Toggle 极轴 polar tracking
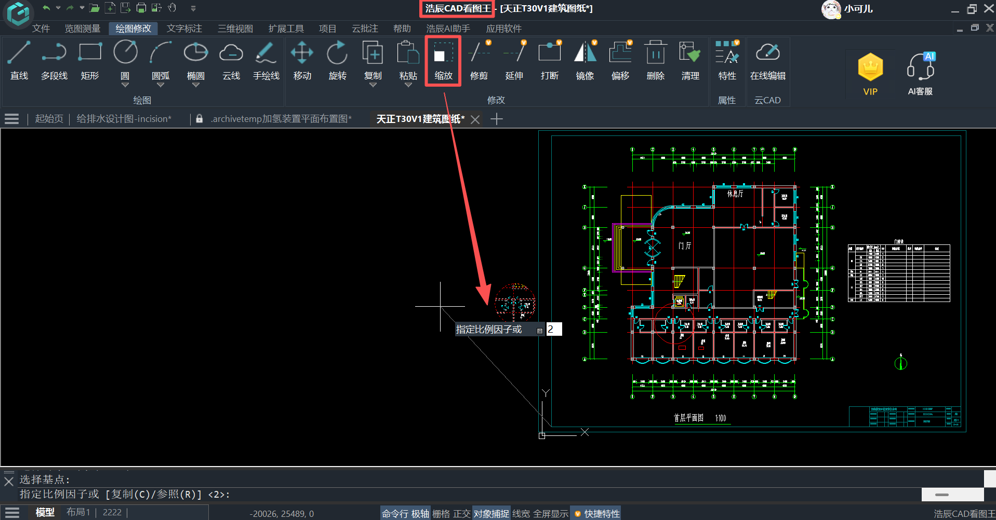The height and width of the screenshot is (520, 996). pyautogui.click(x=420, y=514)
